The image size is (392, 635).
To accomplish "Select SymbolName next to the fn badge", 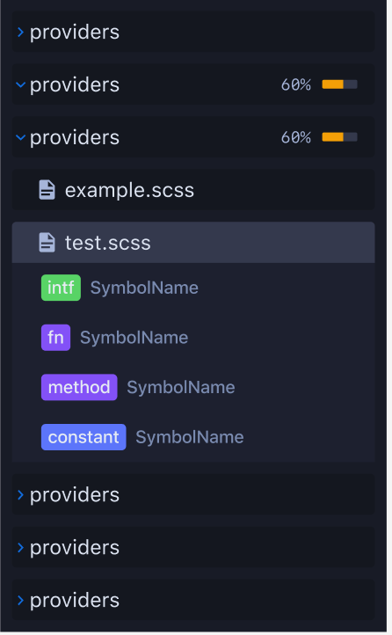I will 134,338.
